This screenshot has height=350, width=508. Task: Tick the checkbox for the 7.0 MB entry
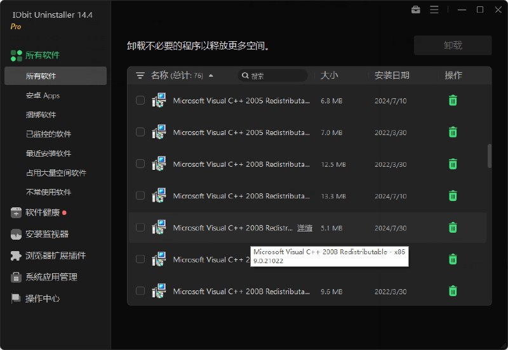[x=140, y=132]
